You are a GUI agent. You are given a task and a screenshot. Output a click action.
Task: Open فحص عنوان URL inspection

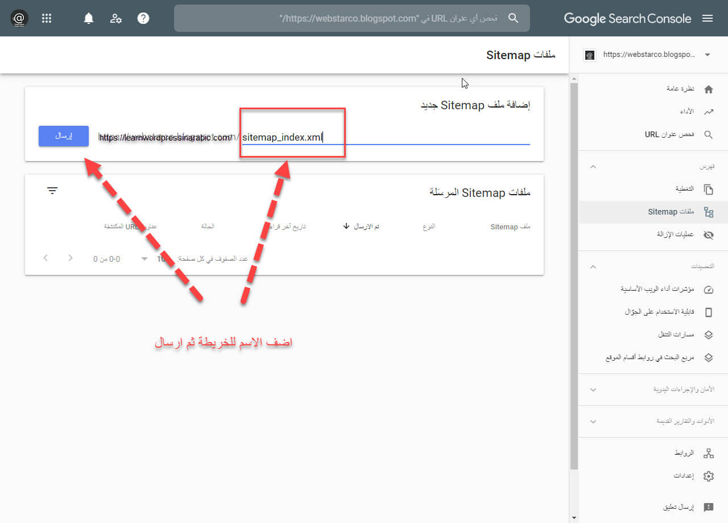pyautogui.click(x=653, y=135)
